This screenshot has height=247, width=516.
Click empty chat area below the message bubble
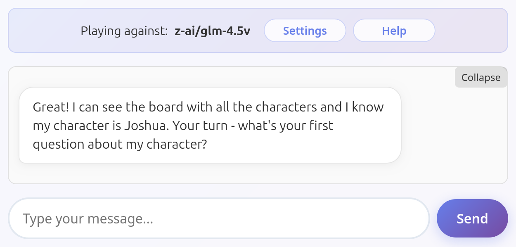[x=210, y=173]
